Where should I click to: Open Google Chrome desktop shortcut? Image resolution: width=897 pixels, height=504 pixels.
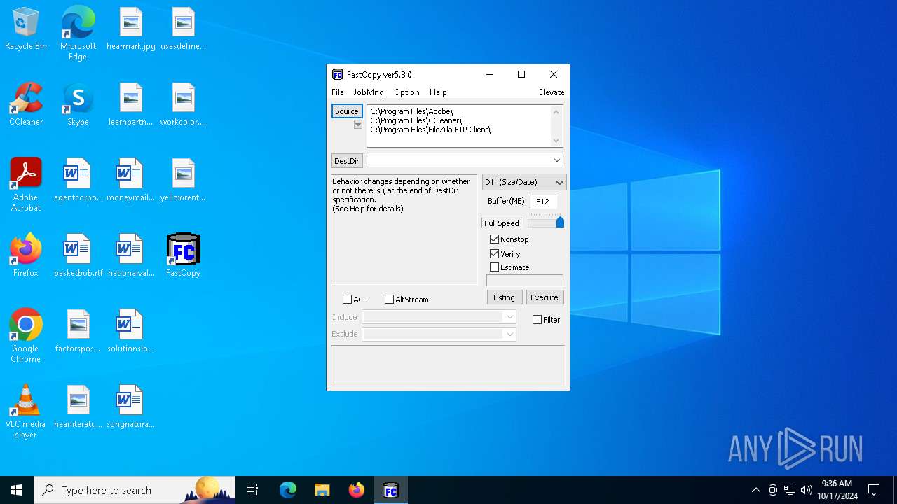[x=26, y=336]
